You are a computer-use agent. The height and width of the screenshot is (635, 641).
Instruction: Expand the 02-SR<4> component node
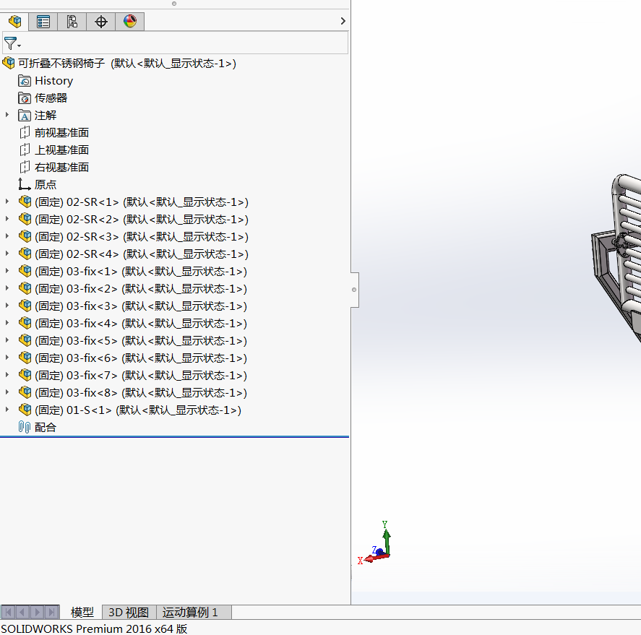7,254
